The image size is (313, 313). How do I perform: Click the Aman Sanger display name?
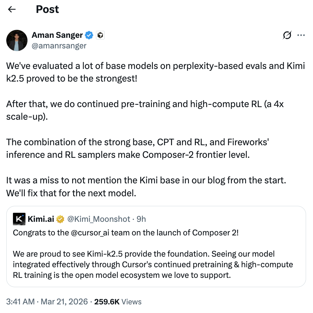point(57,35)
